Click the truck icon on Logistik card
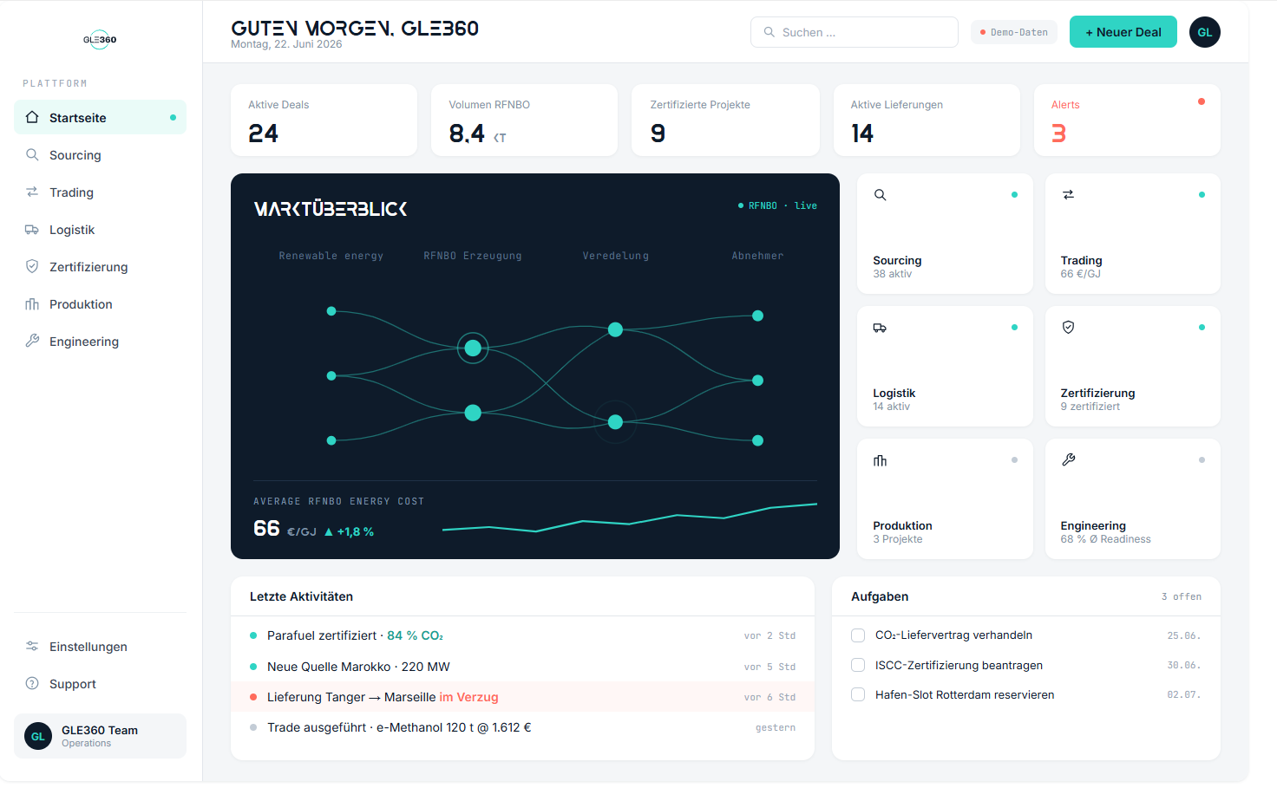Viewport: 1277px width, 801px height. click(880, 328)
